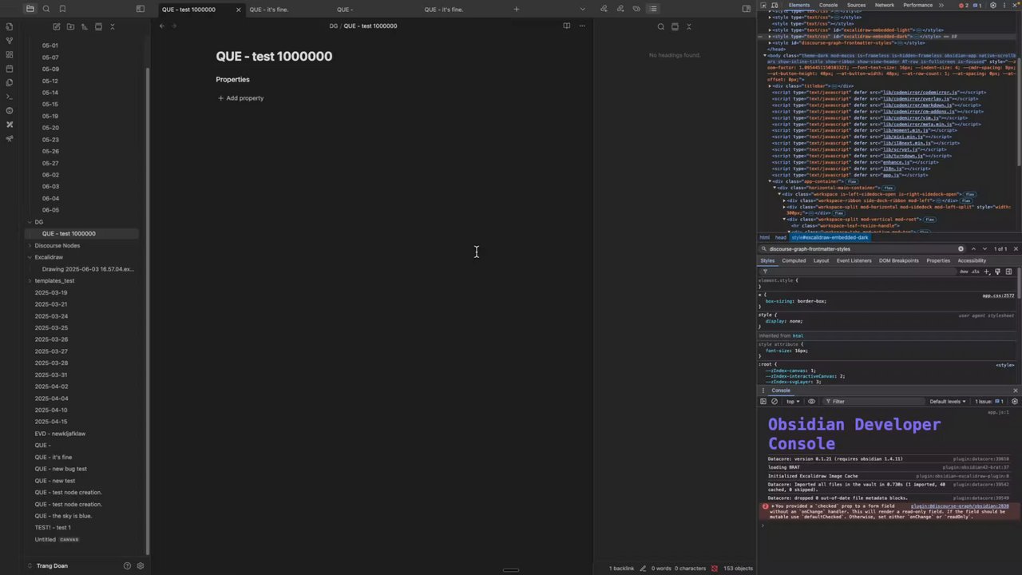The image size is (1022, 575).
Task: Open the app.css:2572 source link
Action: pyautogui.click(x=998, y=295)
